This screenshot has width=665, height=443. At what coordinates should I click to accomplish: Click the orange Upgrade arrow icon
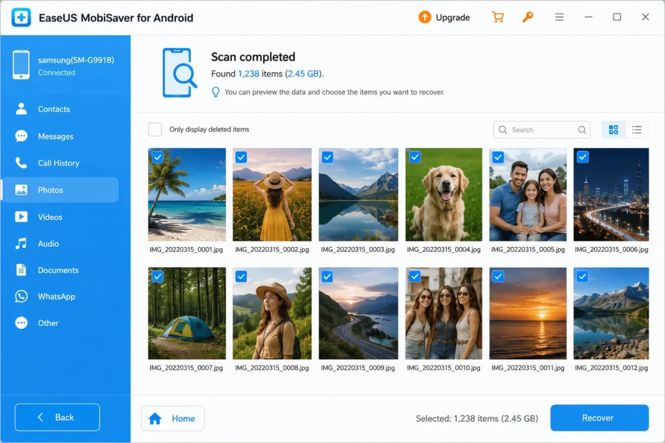click(x=425, y=18)
